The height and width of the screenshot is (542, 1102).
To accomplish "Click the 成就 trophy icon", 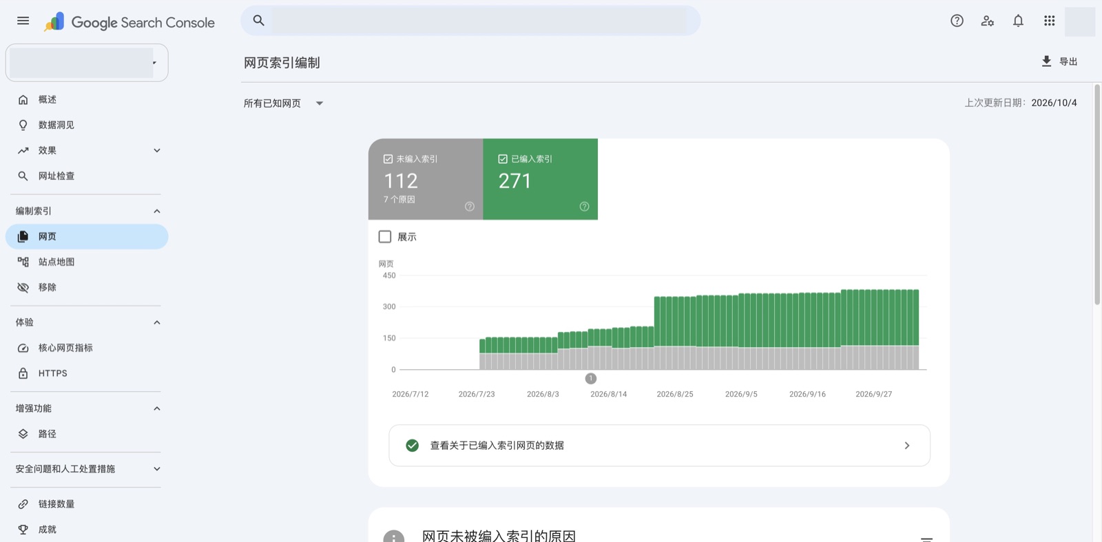I will click(23, 530).
